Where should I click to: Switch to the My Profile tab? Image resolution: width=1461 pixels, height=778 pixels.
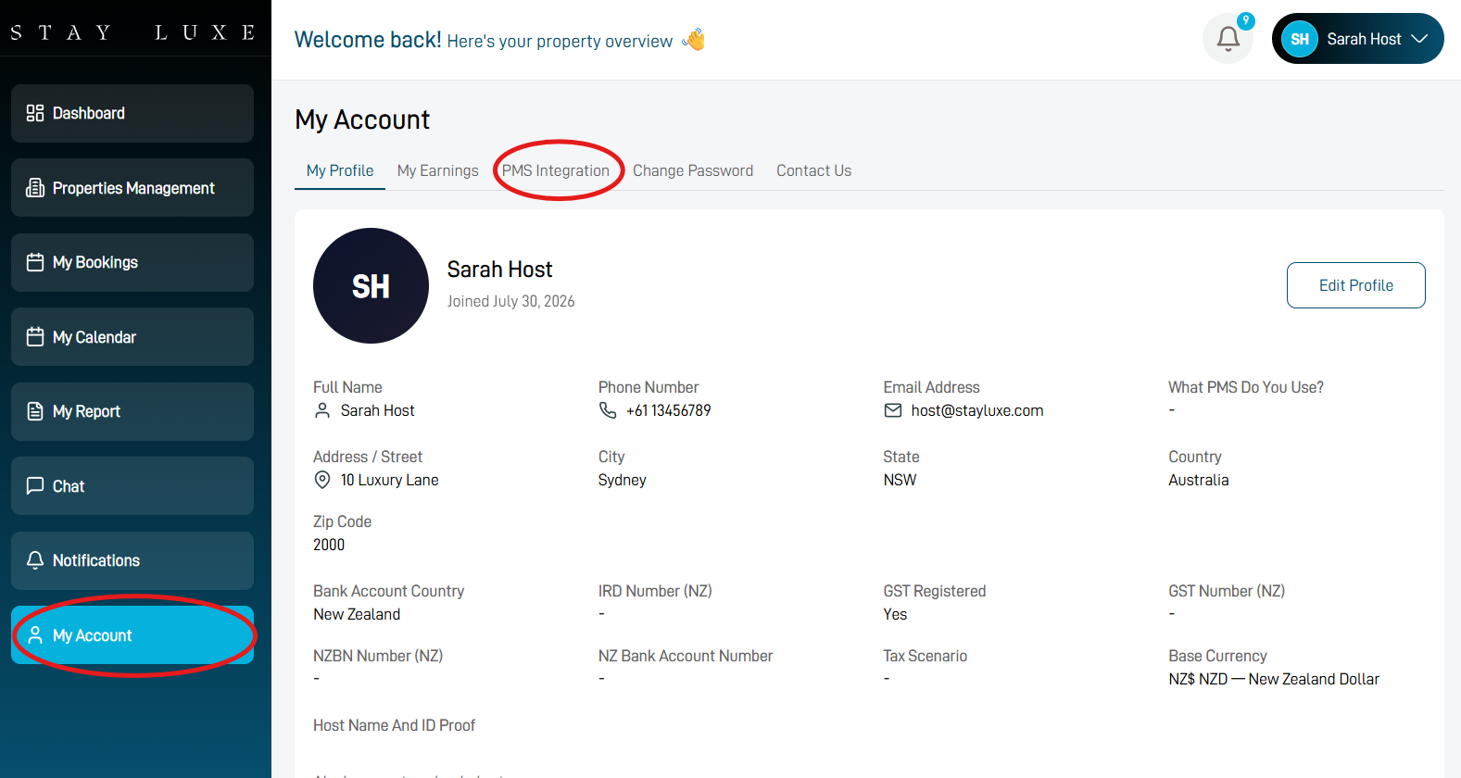pos(340,170)
